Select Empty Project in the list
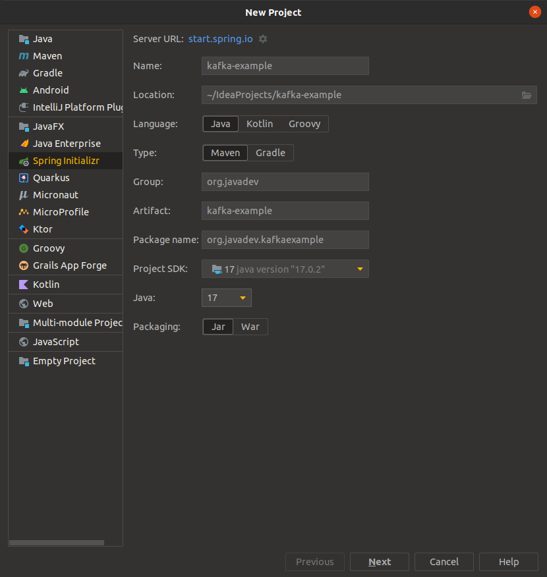Image resolution: width=547 pixels, height=577 pixels. pos(65,361)
